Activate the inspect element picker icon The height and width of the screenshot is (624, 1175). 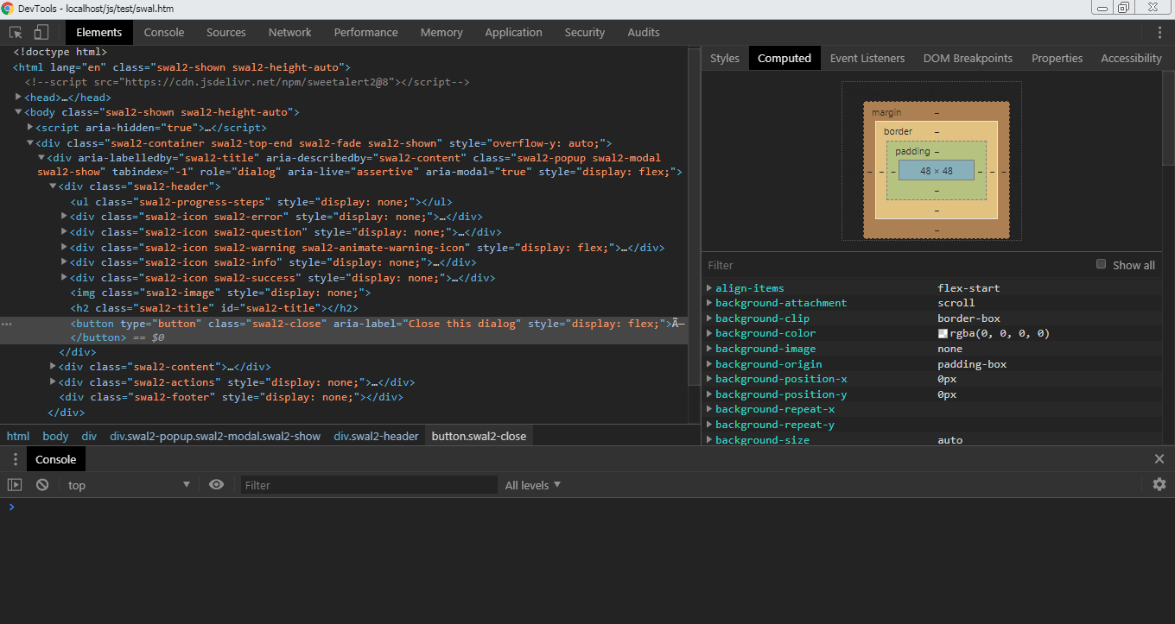[16, 33]
